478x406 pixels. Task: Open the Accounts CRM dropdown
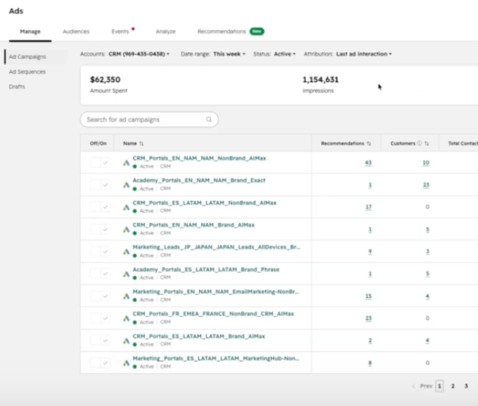[x=139, y=54]
